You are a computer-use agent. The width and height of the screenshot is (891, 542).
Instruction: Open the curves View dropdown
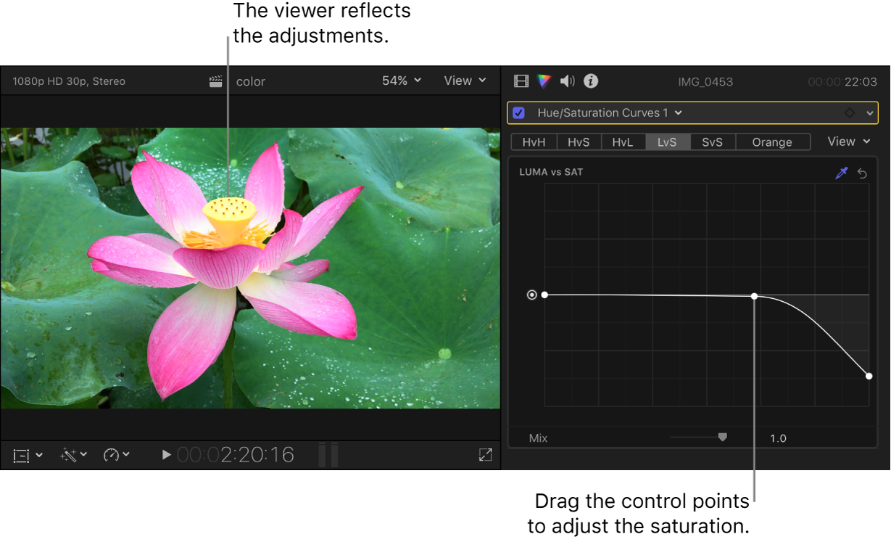point(848,141)
